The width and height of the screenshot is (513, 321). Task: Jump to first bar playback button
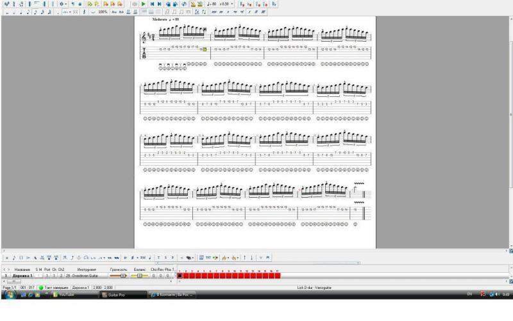(153, 4)
